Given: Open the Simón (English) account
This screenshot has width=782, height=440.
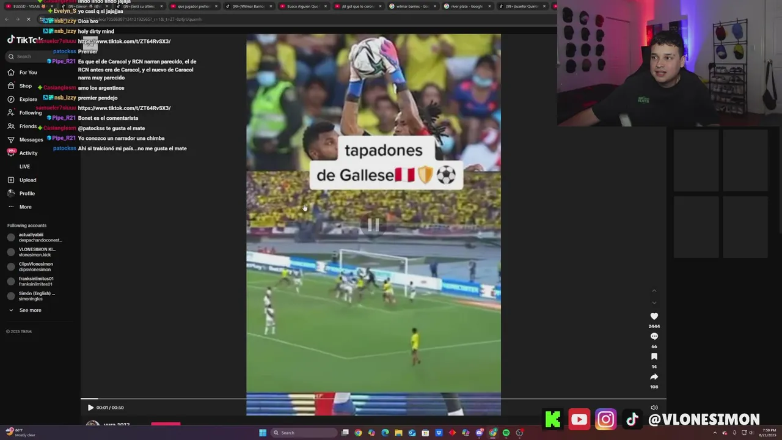Looking at the screenshot, I should point(31,296).
